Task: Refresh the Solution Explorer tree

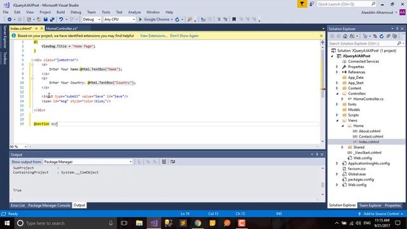Action: [x=382, y=36]
